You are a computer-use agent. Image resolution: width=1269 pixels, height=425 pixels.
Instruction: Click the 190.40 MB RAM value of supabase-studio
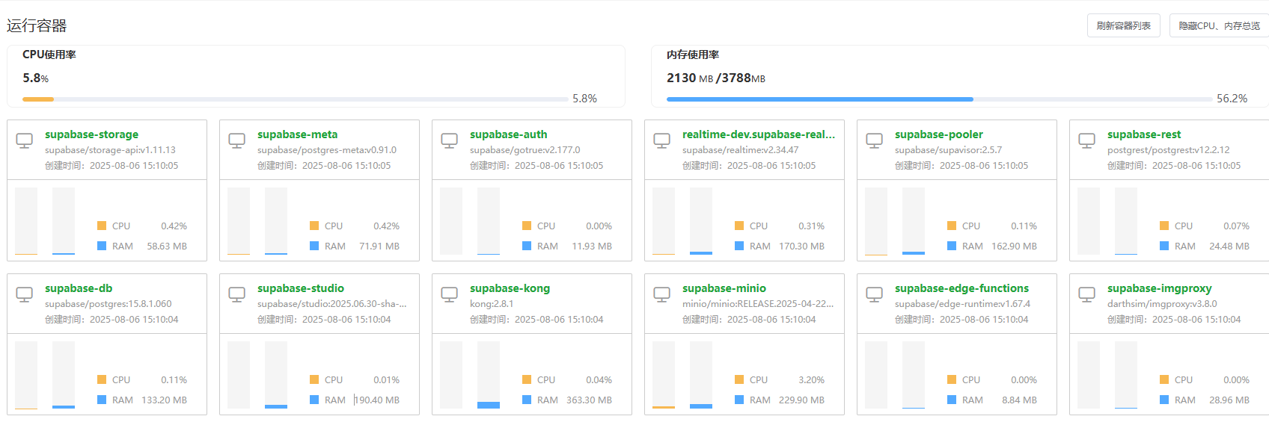376,400
